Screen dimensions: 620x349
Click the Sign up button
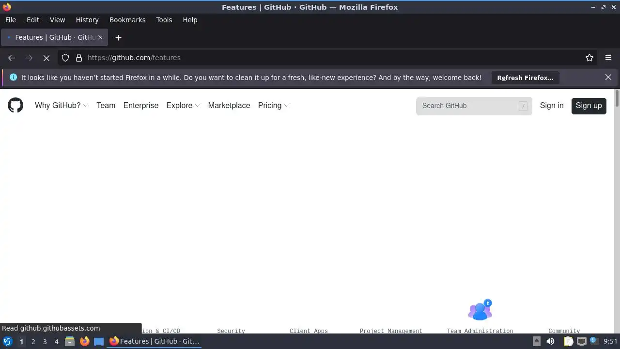(x=589, y=106)
